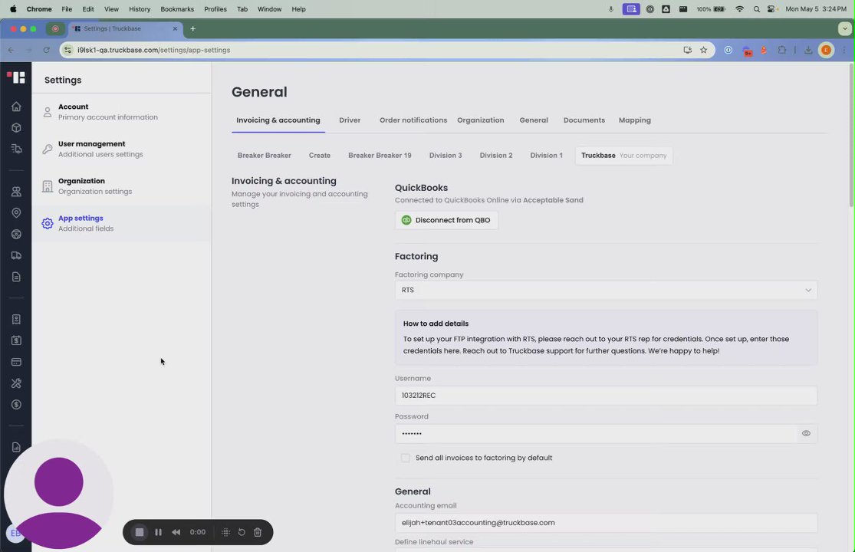855x552 pixels.
Task: Click the Chrome profile avatar E
Action: point(826,50)
